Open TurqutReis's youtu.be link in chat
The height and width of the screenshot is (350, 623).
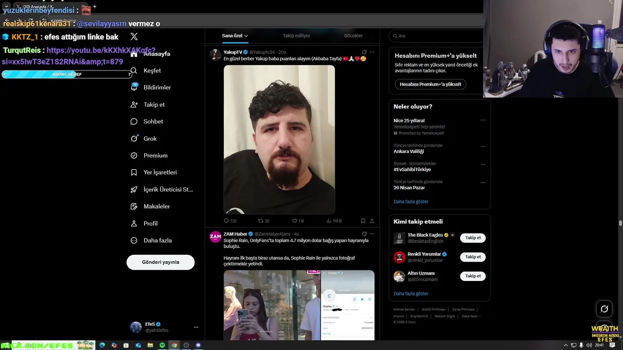coord(78,56)
